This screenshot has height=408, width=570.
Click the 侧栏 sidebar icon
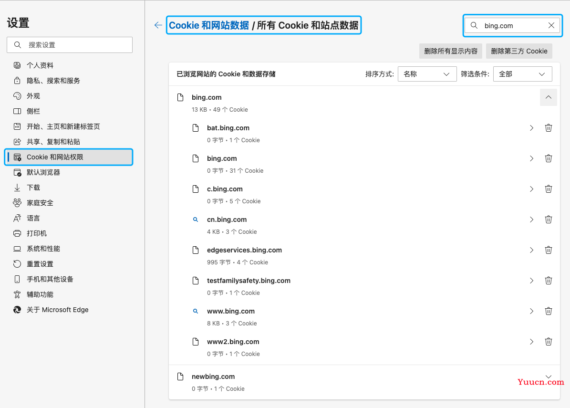[x=17, y=111]
